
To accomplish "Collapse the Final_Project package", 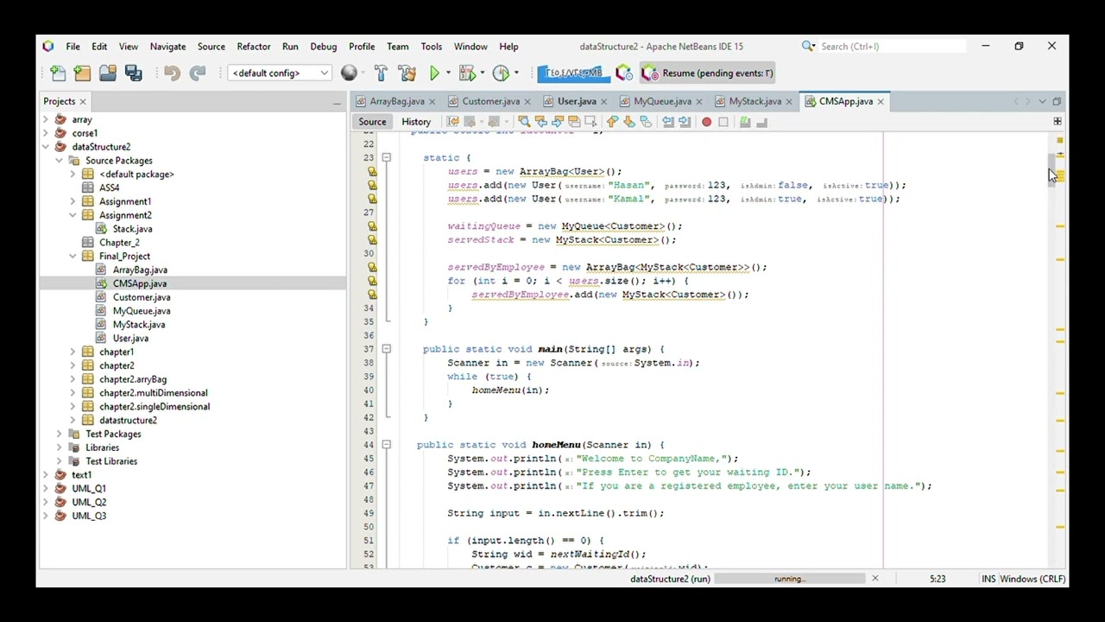I will [73, 257].
